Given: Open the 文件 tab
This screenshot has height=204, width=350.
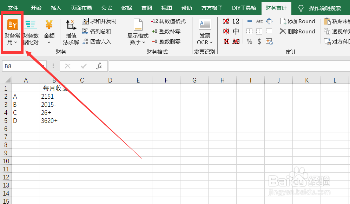Looking at the screenshot, I should [x=13, y=8].
